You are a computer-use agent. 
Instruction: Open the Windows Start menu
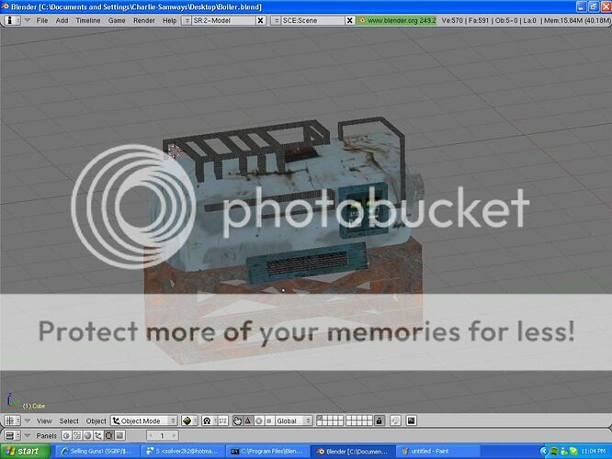[26, 452]
